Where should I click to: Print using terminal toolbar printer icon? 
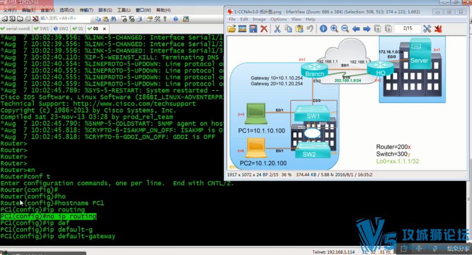[x=139, y=19]
